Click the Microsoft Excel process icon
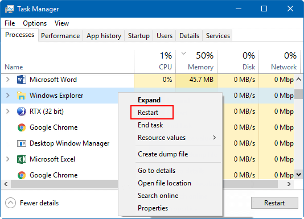 (22, 159)
